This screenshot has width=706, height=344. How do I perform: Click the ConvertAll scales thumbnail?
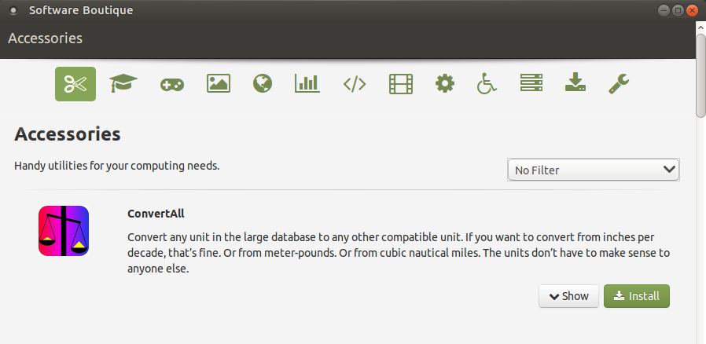pyautogui.click(x=64, y=231)
